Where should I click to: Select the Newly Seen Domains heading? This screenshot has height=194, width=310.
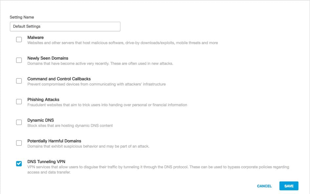click(x=48, y=58)
